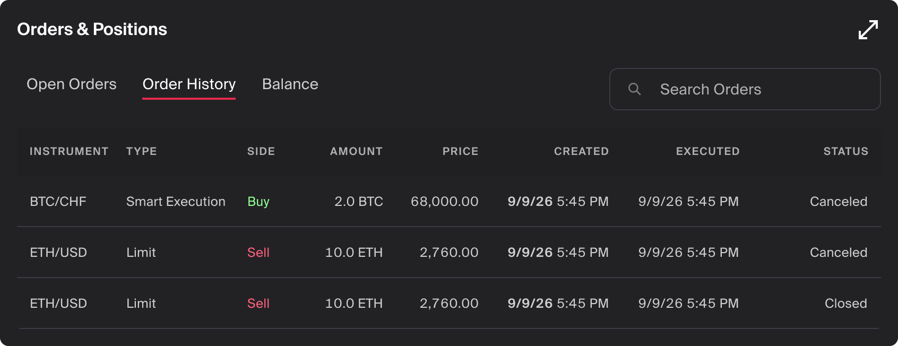Open the Balance tab
The height and width of the screenshot is (346, 898).
[290, 84]
